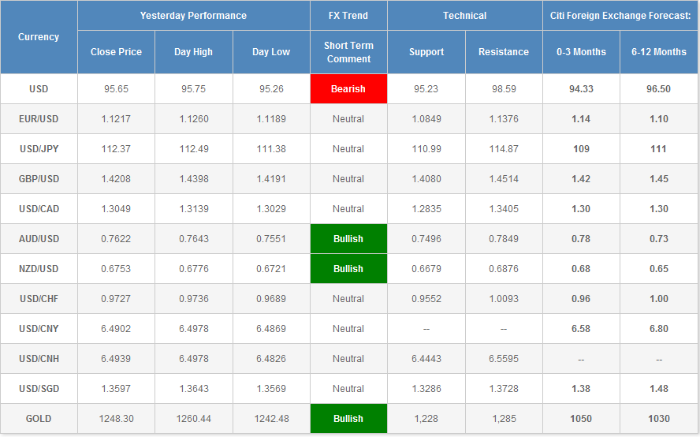Image resolution: width=700 pixels, height=437 pixels.
Task: Click the Short Term Comment header
Action: coord(348,52)
